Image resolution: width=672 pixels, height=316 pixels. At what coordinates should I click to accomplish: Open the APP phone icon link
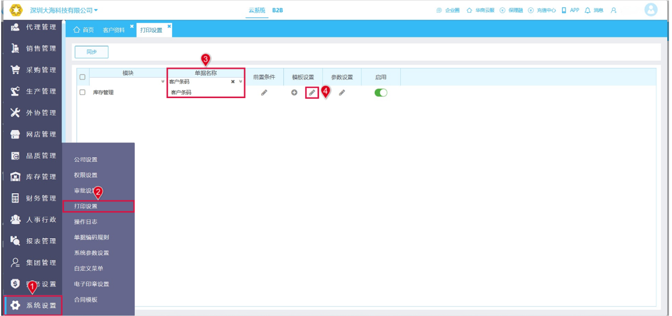coord(570,10)
